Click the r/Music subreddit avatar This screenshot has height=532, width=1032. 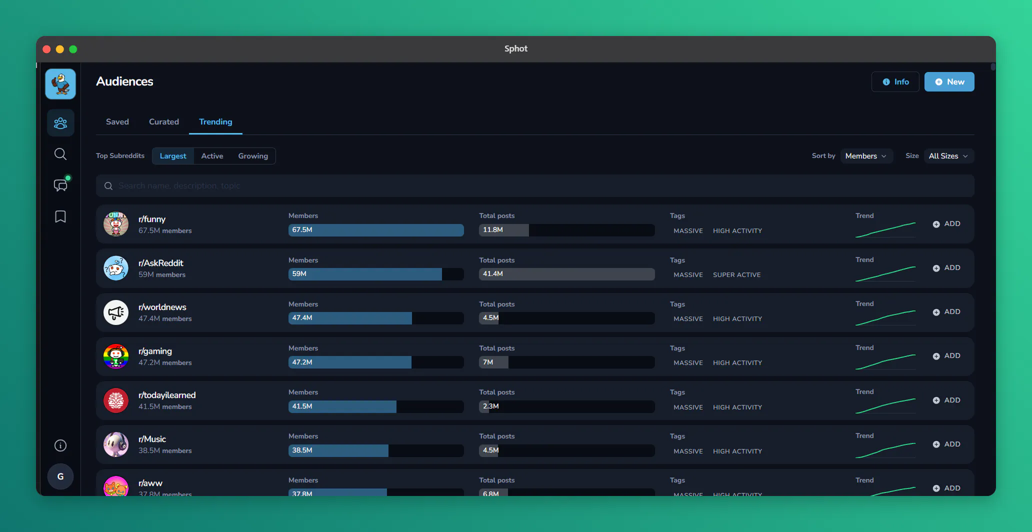116,444
